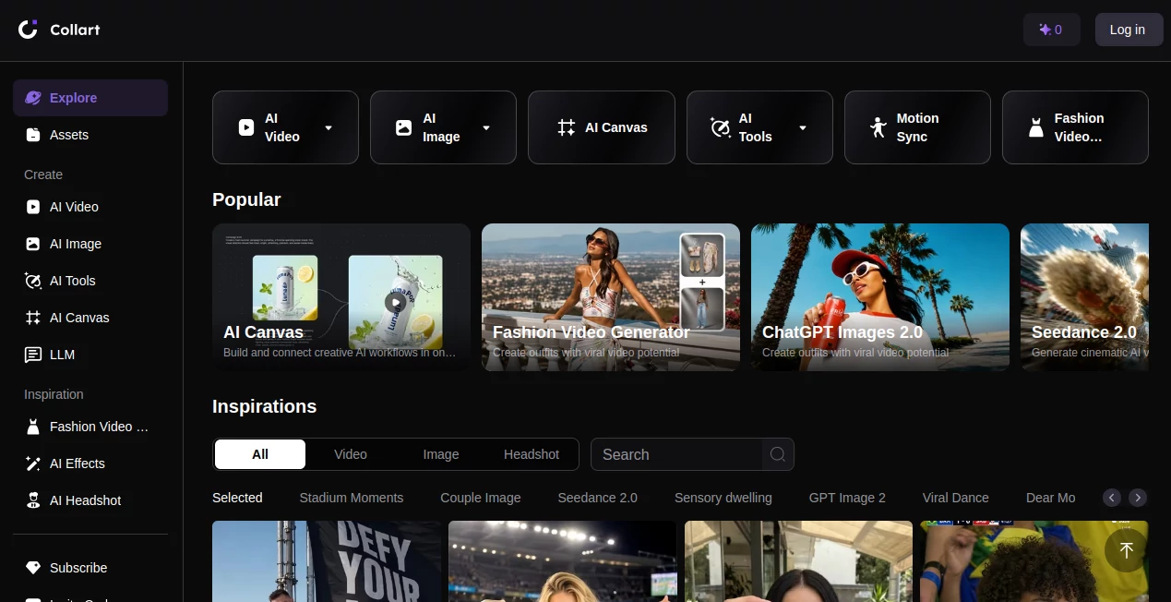The height and width of the screenshot is (602, 1171).
Task: Open the Motion Sync top card
Action: coord(917,127)
